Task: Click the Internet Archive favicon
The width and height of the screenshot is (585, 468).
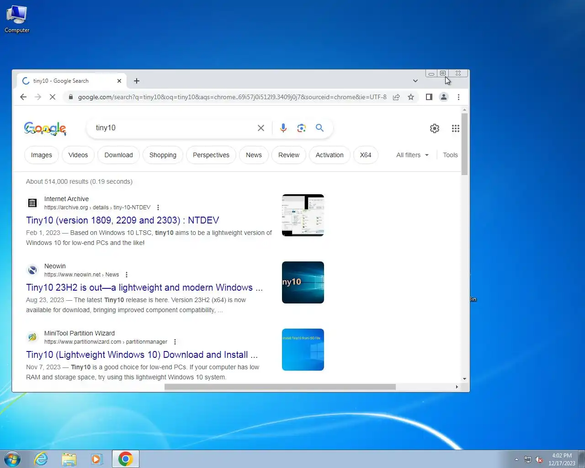Action: [x=32, y=203]
